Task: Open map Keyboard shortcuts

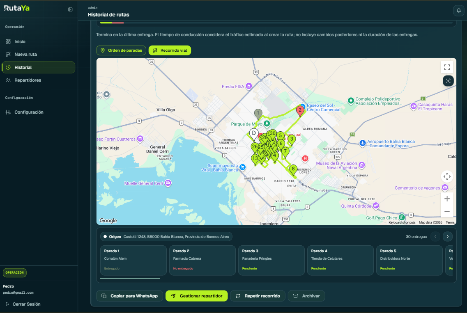Action: 402,223
